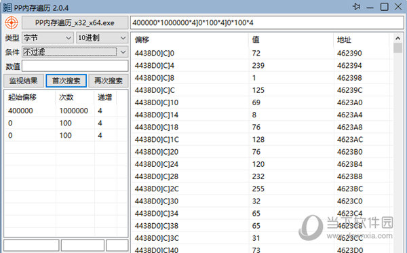Click the 数值 input field
This screenshot has height=253, width=407.
pyautogui.click(x=75, y=66)
